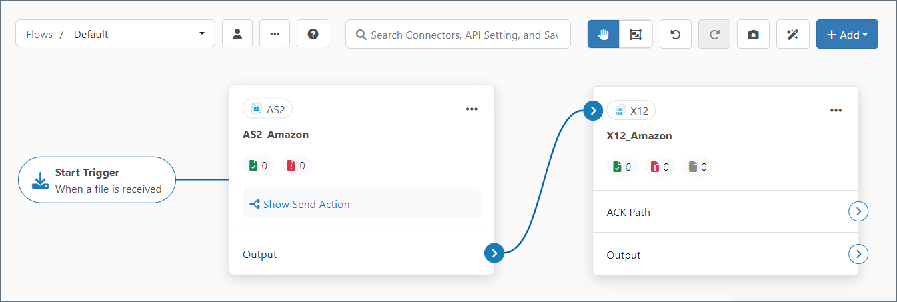Click the Start Trigger download icon

[40, 180]
